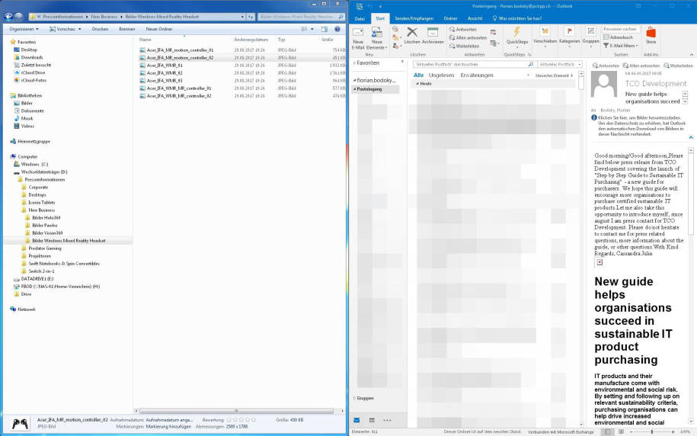This screenshot has width=697, height=436.
Task: Delete message with the Löschen icon
Action: point(412,36)
